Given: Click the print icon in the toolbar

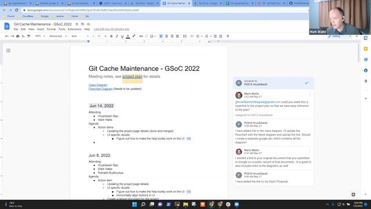Looking at the screenshot, I should pos(18,36).
